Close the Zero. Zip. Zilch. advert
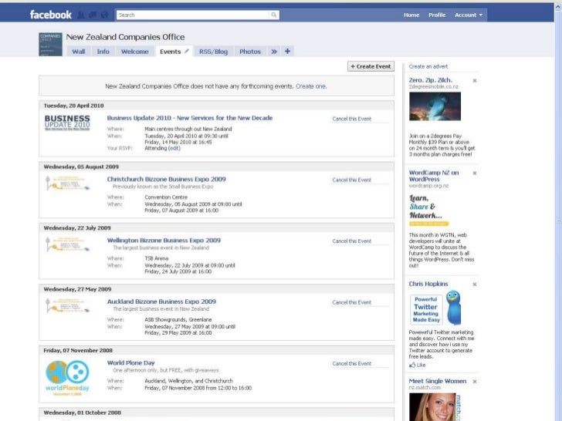This screenshot has width=562, height=421. tap(475, 80)
